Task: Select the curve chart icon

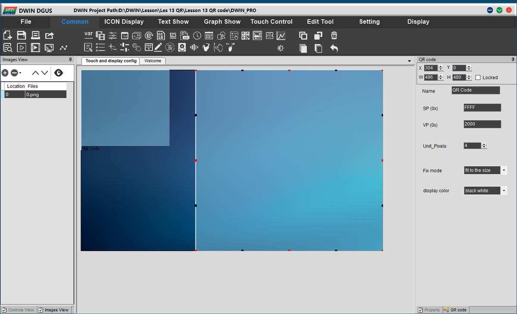Action: coord(281,36)
